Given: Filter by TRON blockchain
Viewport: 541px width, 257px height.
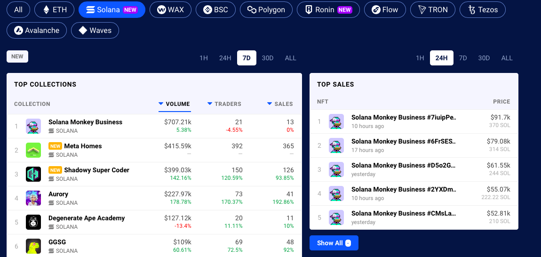Looking at the screenshot, I should pos(433,10).
